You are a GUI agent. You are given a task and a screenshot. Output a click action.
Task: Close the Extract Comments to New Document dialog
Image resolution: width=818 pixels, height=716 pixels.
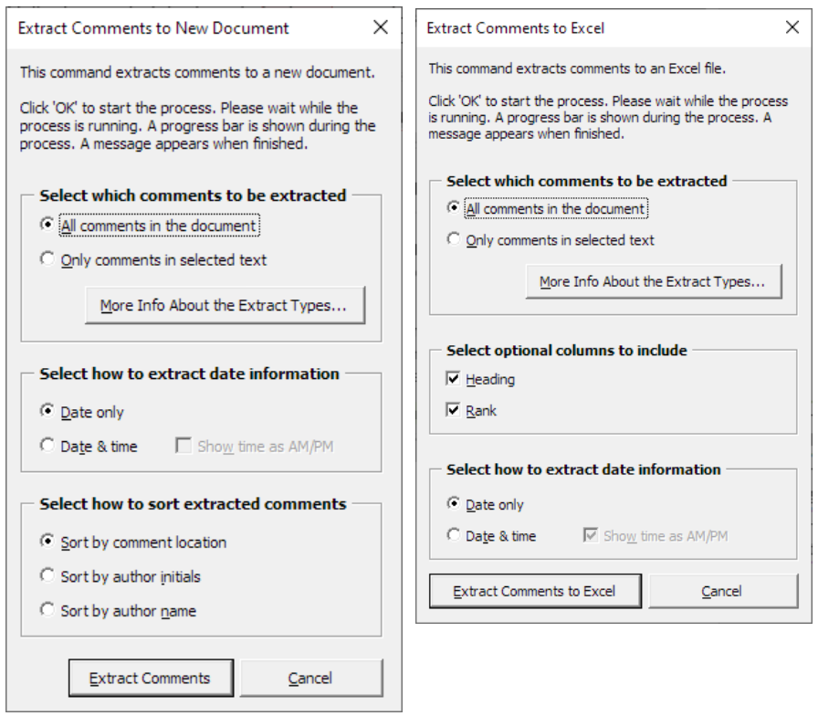(381, 27)
